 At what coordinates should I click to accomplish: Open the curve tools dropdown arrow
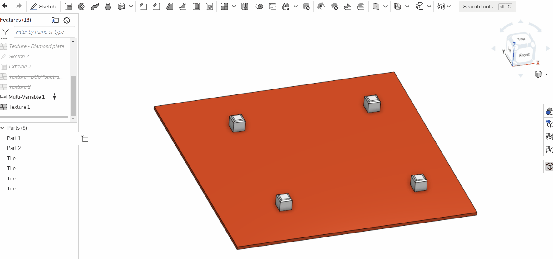click(x=429, y=7)
